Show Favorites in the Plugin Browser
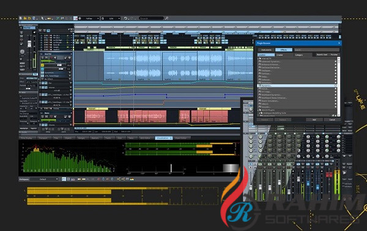This screenshot has height=231, width=367. (334, 55)
